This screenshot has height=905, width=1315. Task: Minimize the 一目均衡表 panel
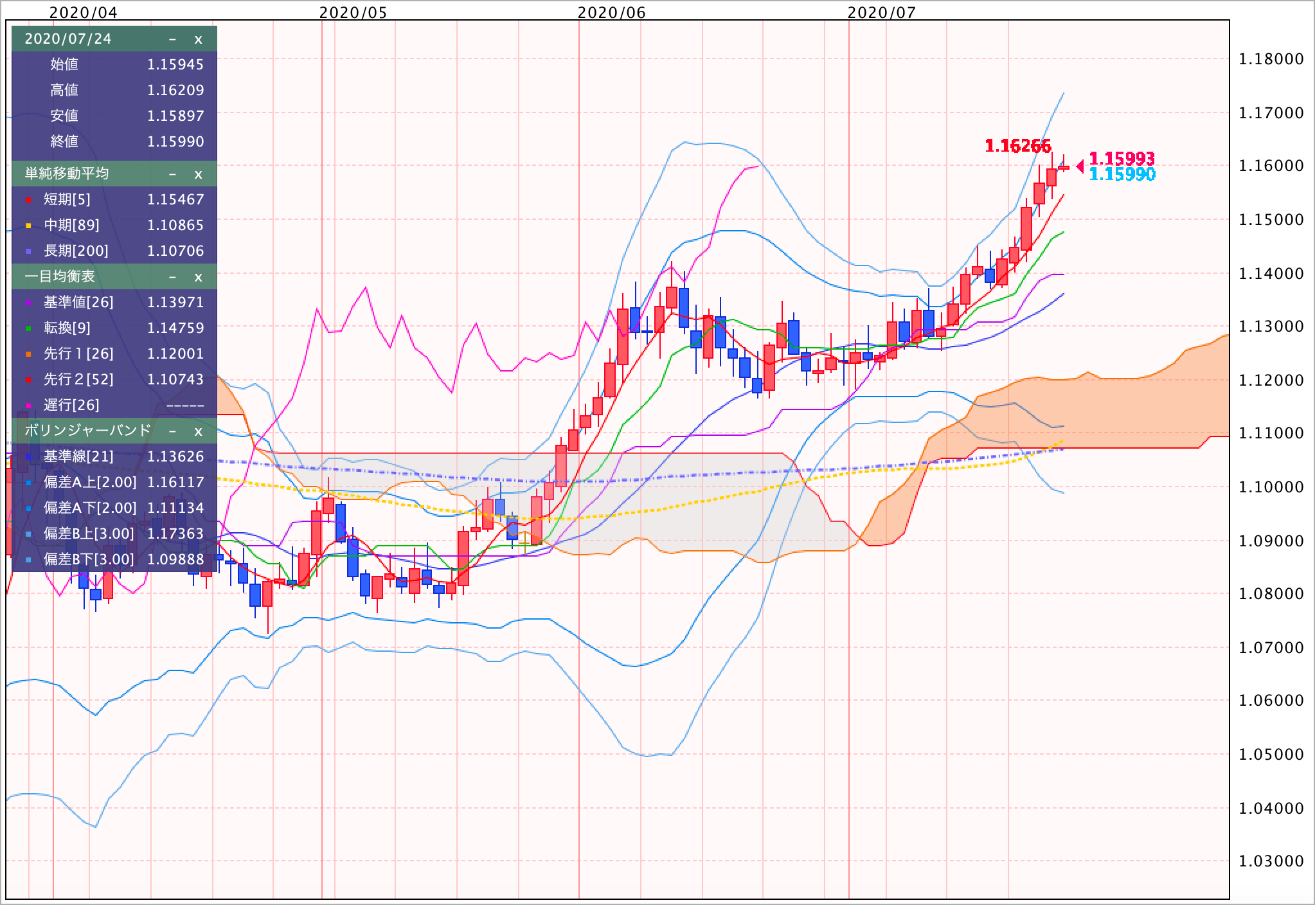click(x=172, y=277)
